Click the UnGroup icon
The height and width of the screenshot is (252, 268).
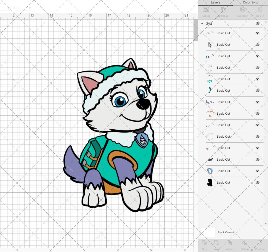click(223, 10)
